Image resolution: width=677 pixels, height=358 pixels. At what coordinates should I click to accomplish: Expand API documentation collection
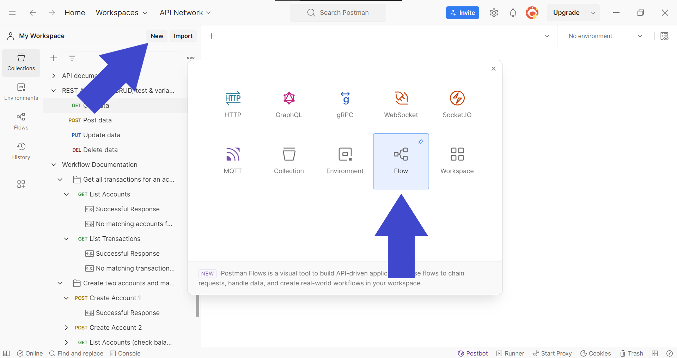coord(54,76)
